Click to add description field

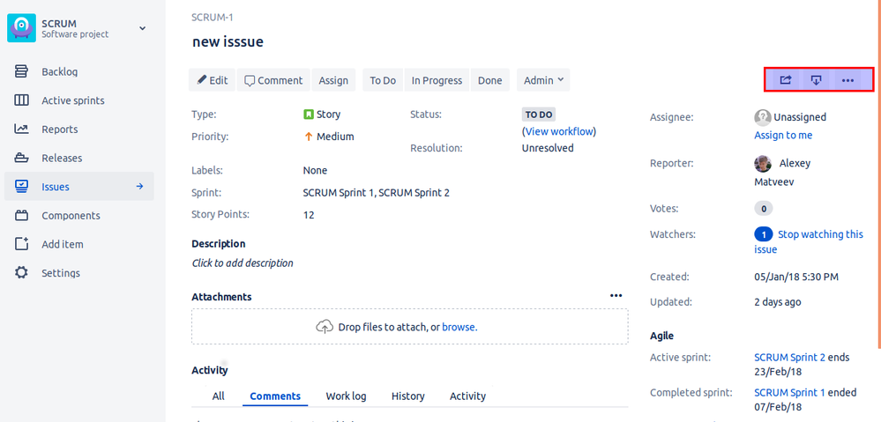pos(243,263)
